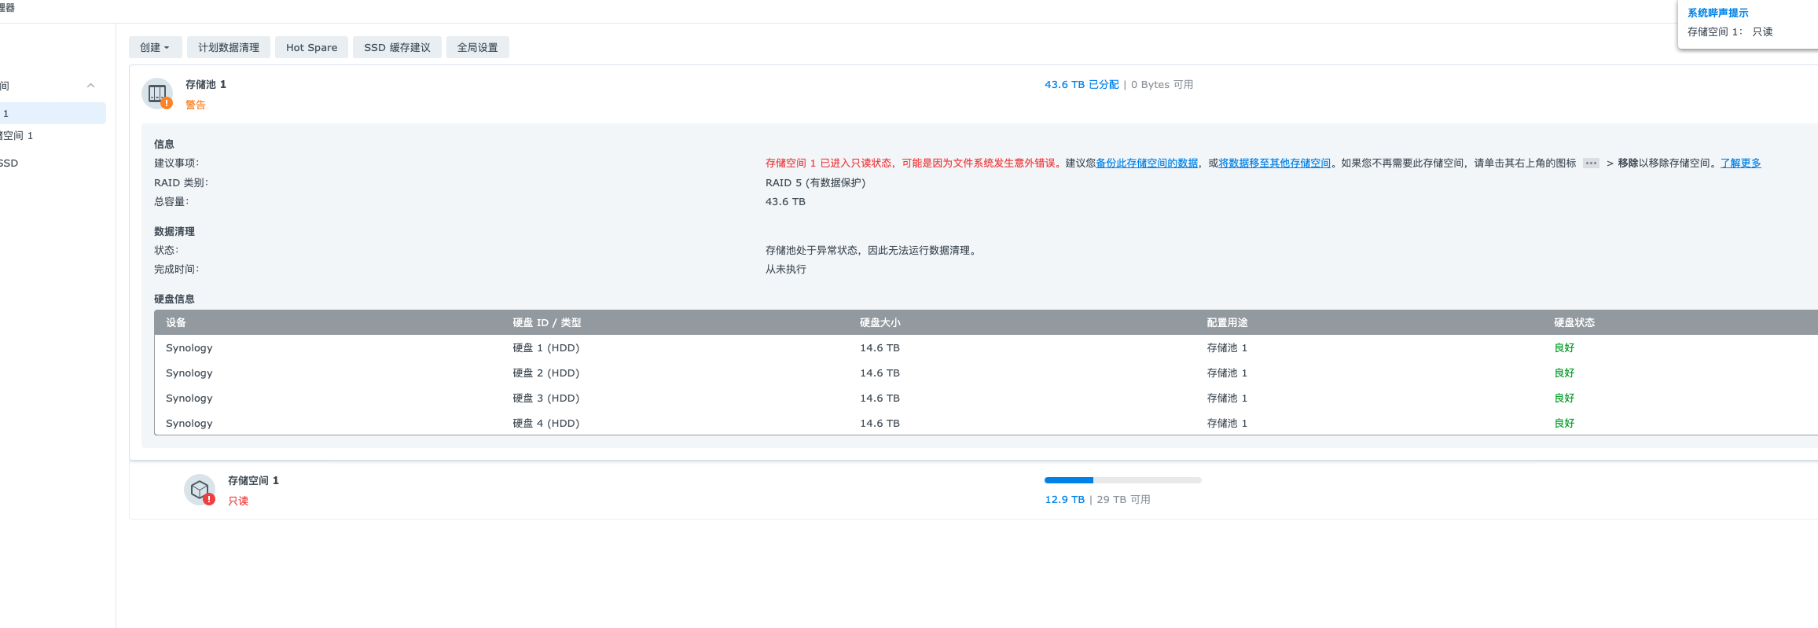This screenshot has height=628, width=1818.
Task: Click the three-dots icon in the recommendation text
Action: click(x=1591, y=163)
